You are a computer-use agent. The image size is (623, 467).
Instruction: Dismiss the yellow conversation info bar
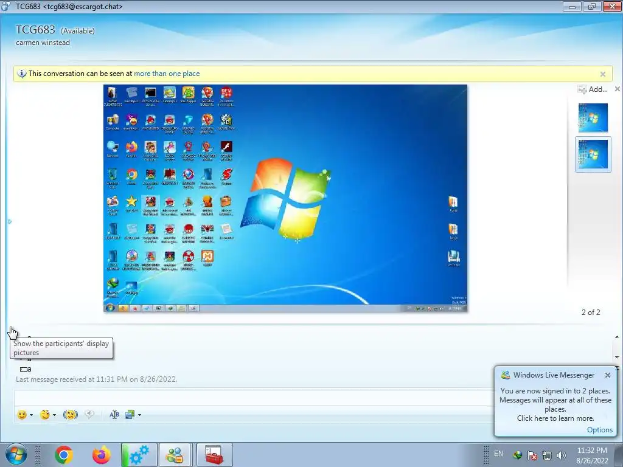pyautogui.click(x=603, y=74)
